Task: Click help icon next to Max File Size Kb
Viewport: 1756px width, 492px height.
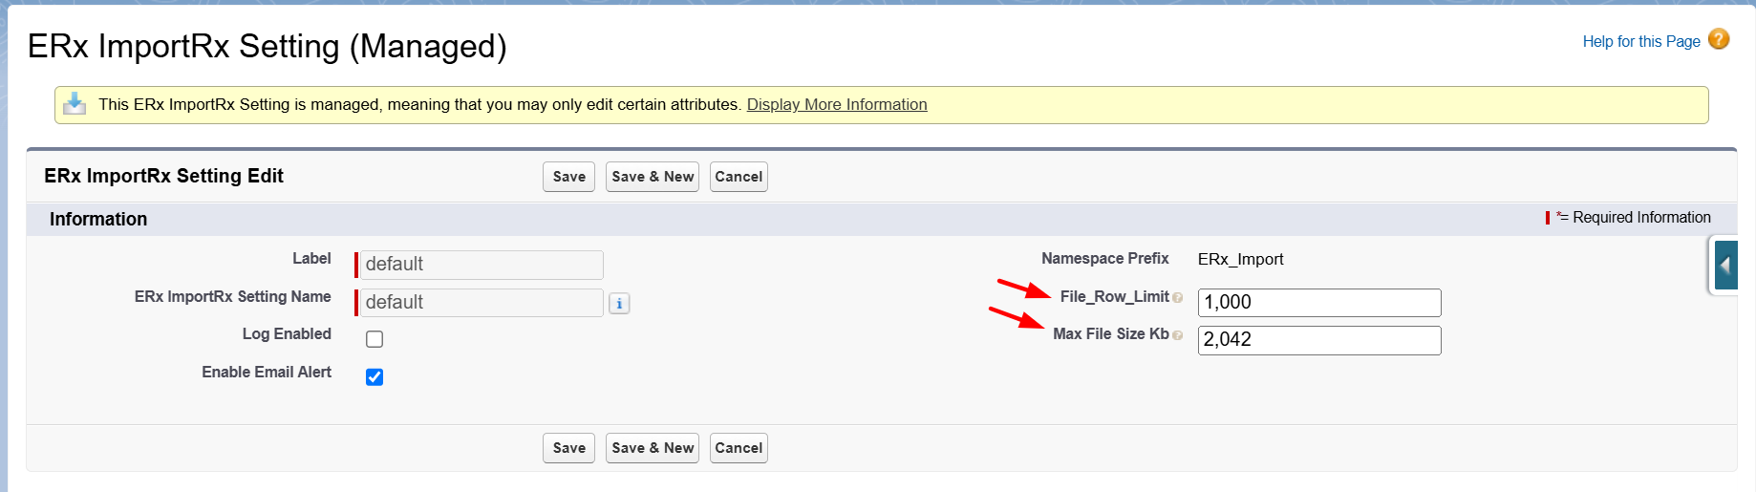Action: point(1178,335)
